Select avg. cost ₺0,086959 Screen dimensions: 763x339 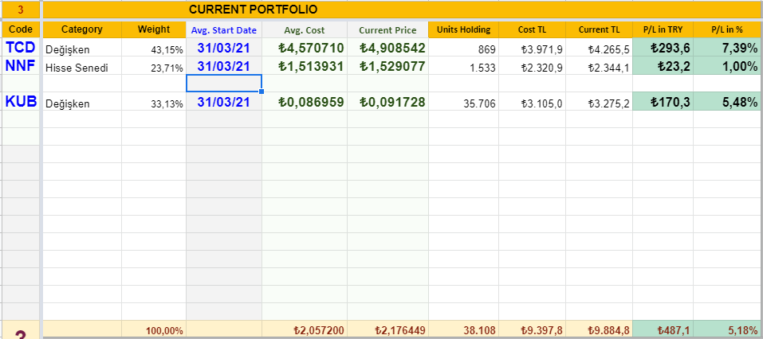(305, 102)
